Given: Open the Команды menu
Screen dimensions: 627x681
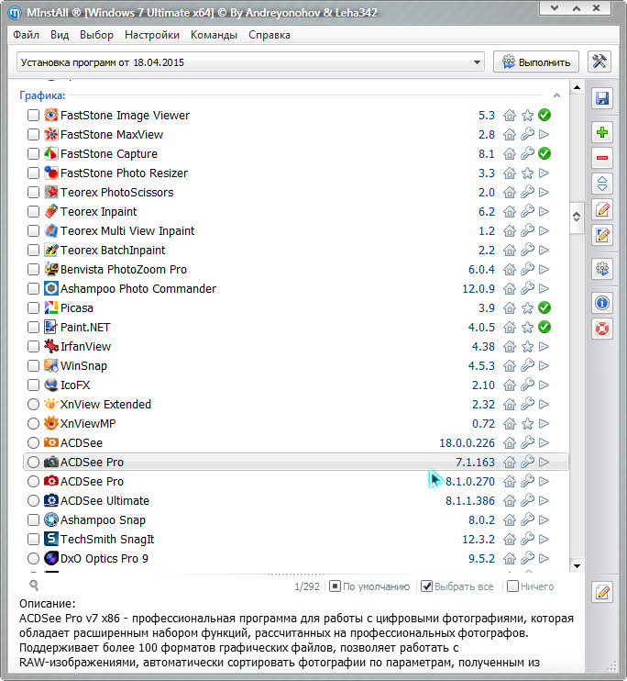Looking at the screenshot, I should pyautogui.click(x=214, y=35).
